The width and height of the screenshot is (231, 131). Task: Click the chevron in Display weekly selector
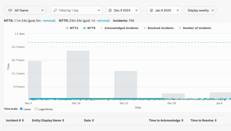click(213, 10)
